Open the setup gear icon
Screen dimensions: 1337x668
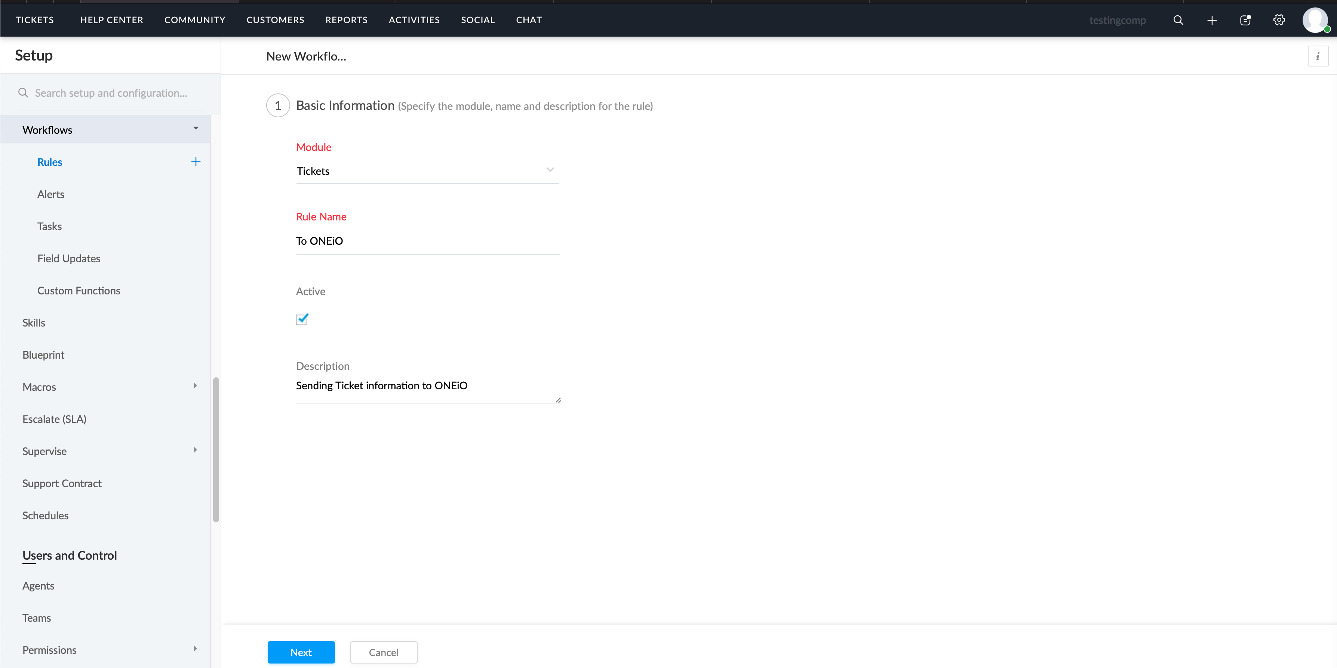point(1279,20)
